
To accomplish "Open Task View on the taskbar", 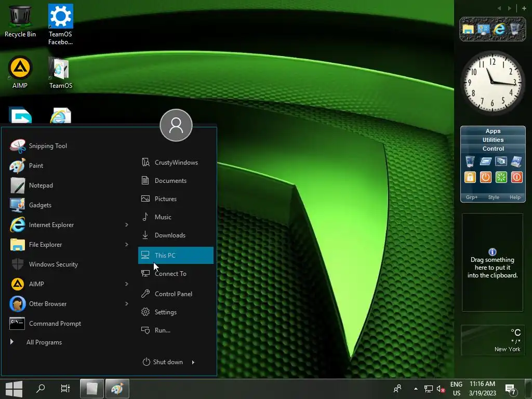I will click(65, 389).
